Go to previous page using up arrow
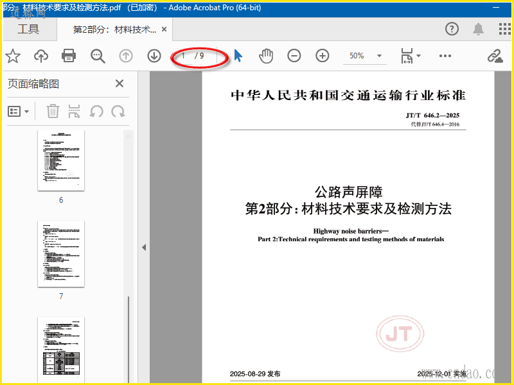The image size is (514, 385). click(x=126, y=56)
